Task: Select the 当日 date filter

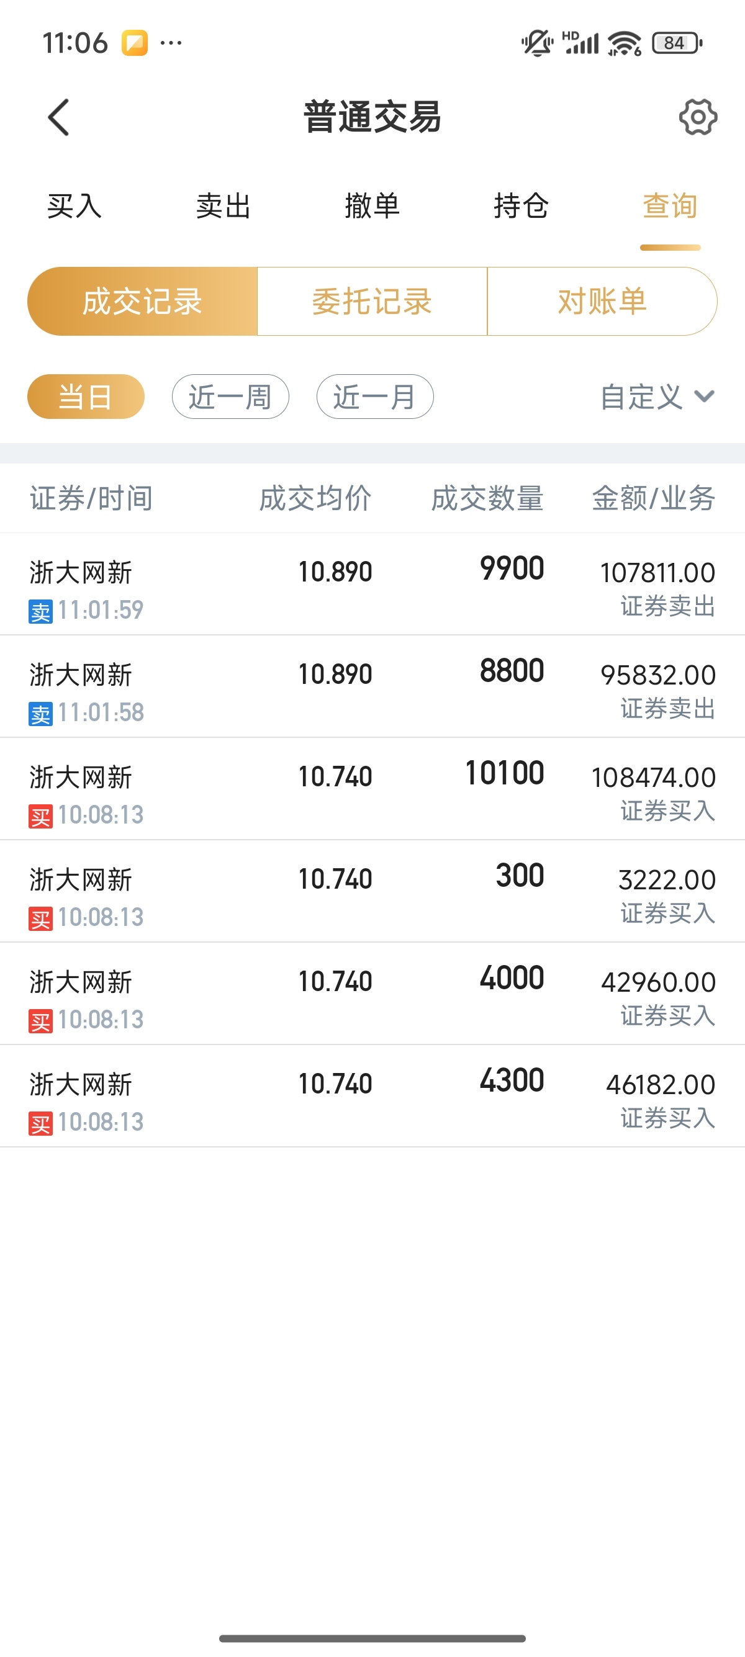Action: (x=86, y=396)
